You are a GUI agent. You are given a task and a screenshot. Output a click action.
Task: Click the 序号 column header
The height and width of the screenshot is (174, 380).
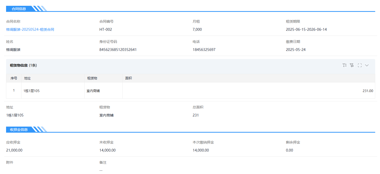coord(14,78)
